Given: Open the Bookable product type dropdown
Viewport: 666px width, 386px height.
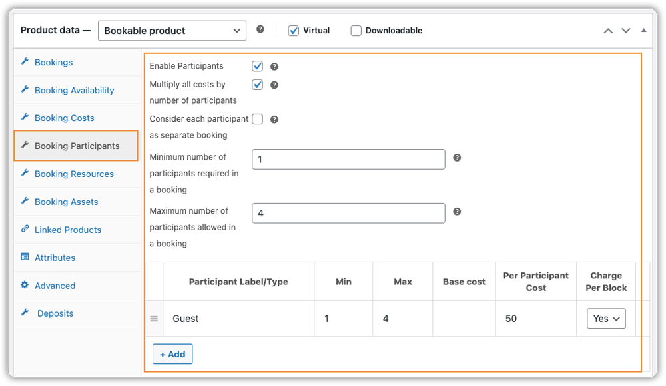Looking at the screenshot, I should [172, 31].
